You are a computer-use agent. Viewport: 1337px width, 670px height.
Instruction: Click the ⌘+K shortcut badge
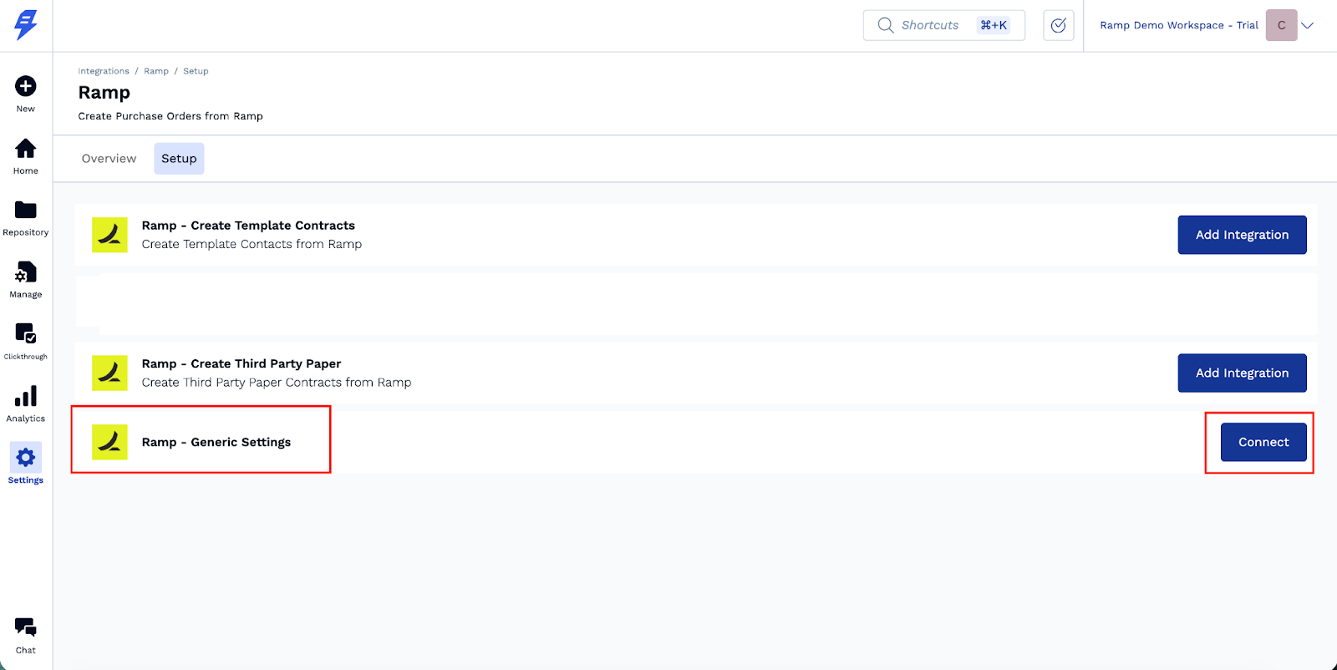pos(994,25)
